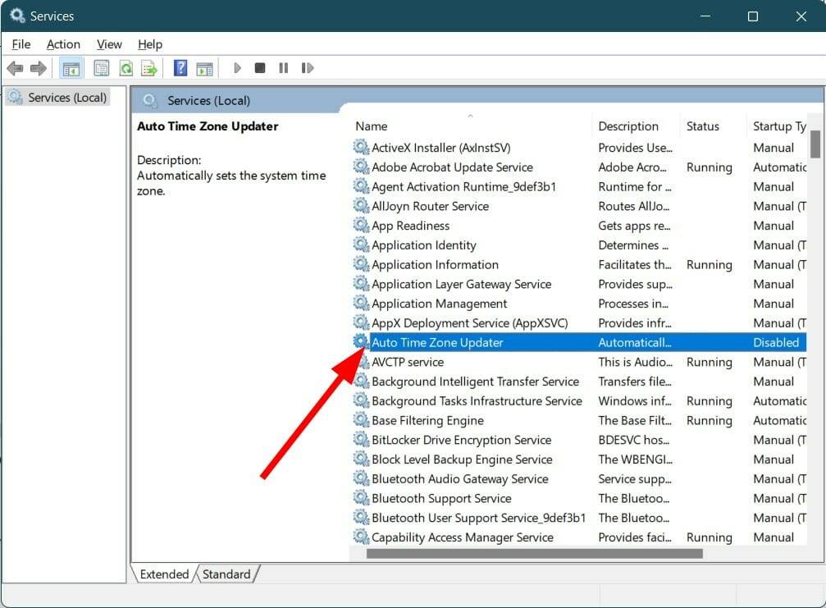
Task: Click the Help toolbar icon
Action: (x=180, y=68)
